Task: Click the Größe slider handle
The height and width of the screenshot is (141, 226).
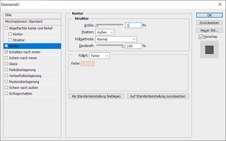Action: [x=97, y=26]
